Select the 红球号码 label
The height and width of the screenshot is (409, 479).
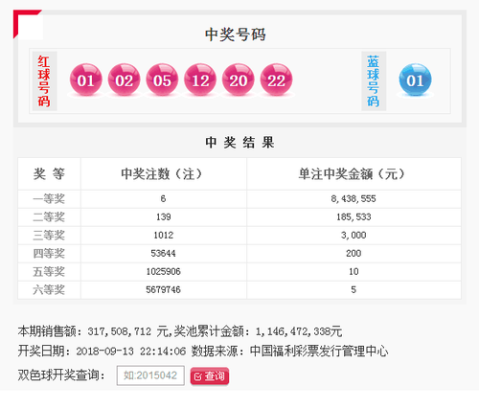coord(44,81)
